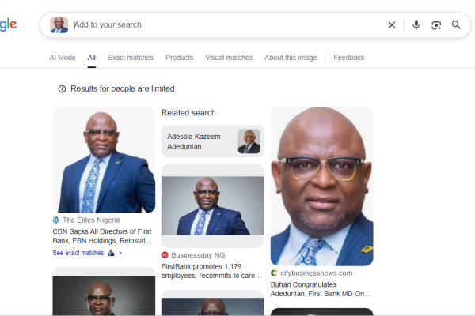Go to the Visual matches tab

229,58
